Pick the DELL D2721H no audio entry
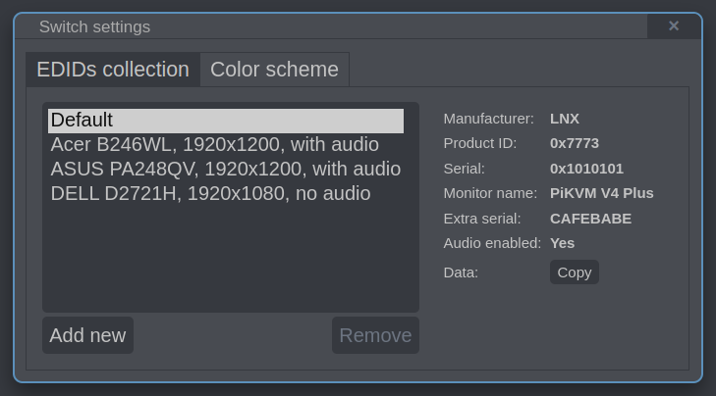The width and height of the screenshot is (716, 396). tap(210, 194)
